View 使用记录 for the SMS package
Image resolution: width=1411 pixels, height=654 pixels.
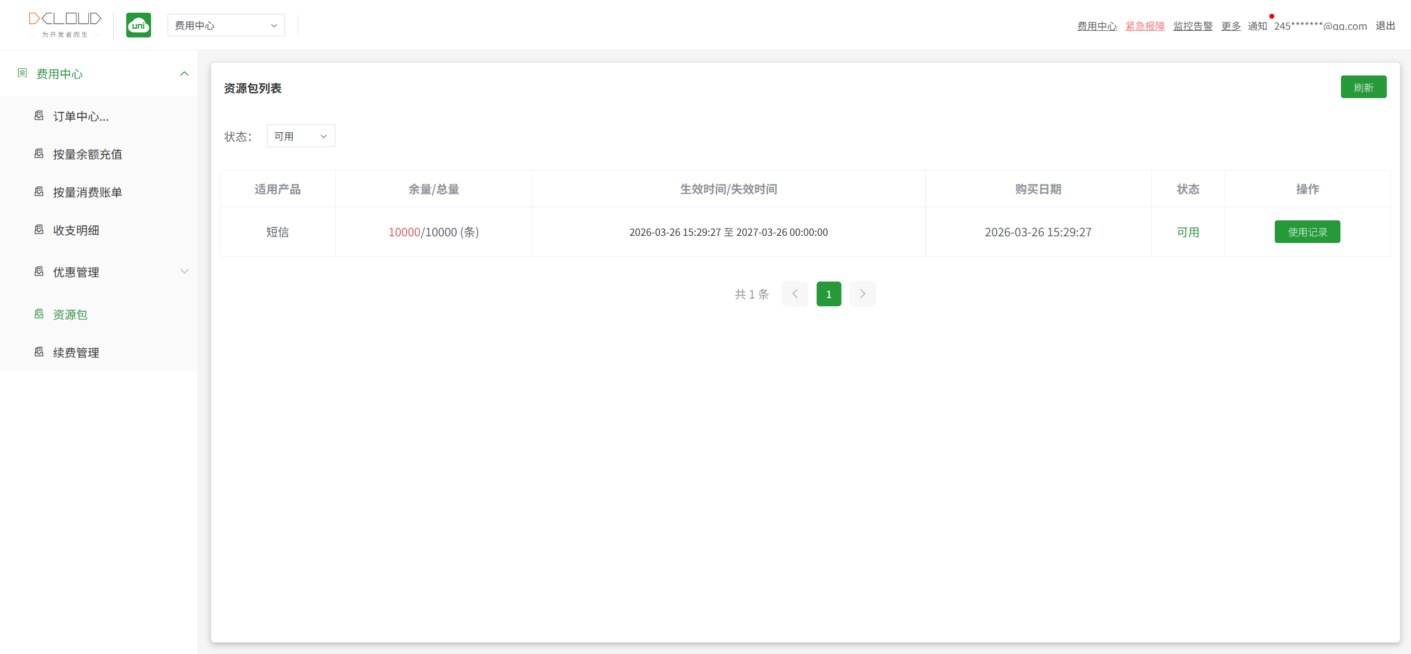pyautogui.click(x=1307, y=232)
